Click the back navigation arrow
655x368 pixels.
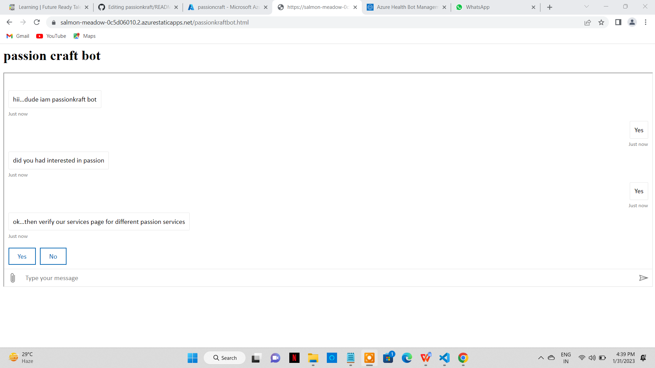tap(9, 22)
